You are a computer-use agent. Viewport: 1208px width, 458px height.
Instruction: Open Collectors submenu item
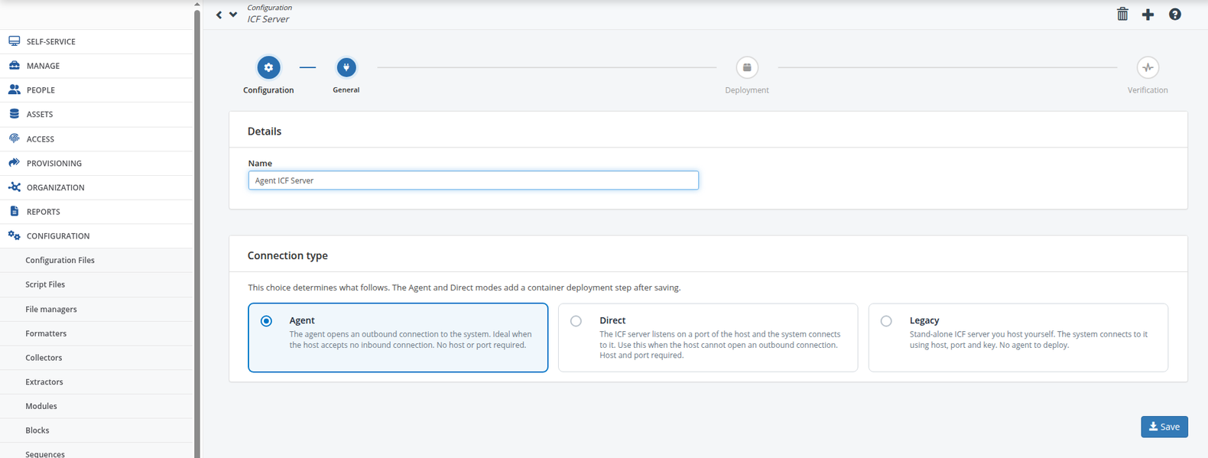(x=44, y=358)
